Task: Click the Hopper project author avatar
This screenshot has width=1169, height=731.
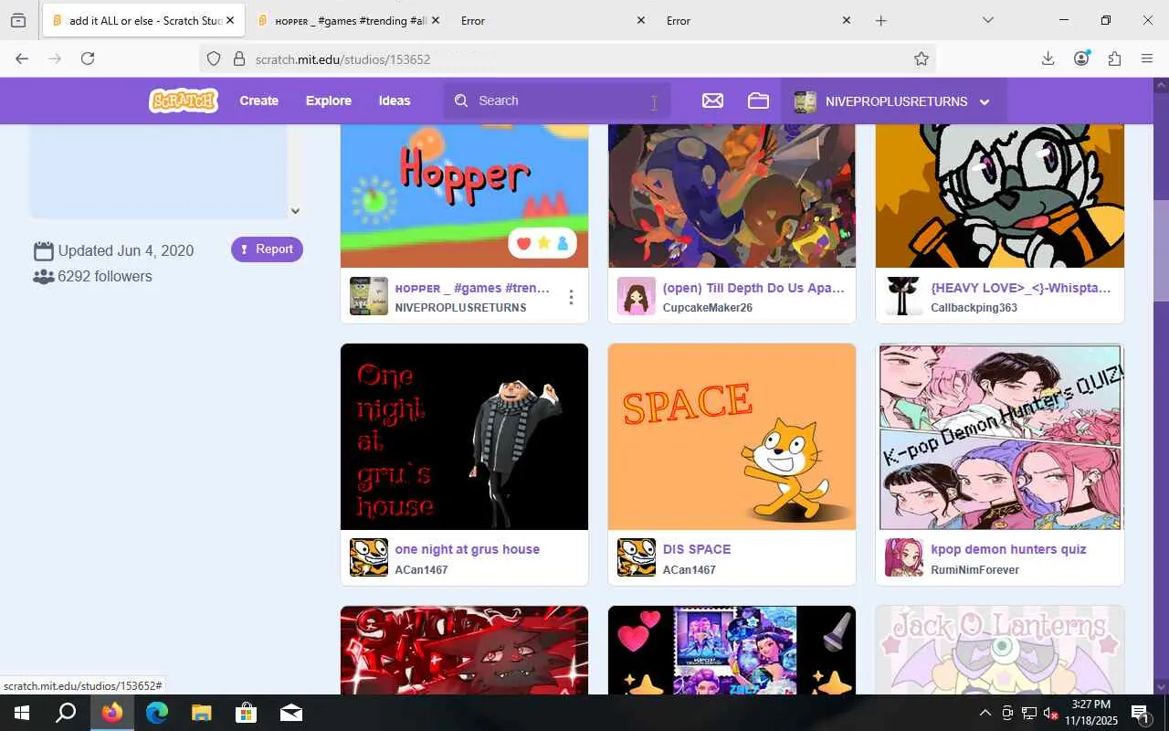Action: pyautogui.click(x=369, y=296)
